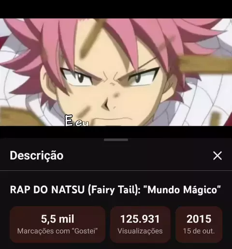Open the 5,5 mil likes stat box
The height and width of the screenshot is (249, 232).
click(x=58, y=224)
